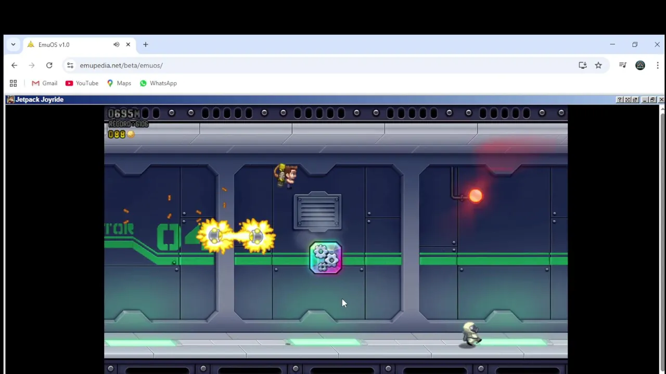Viewport: 666px width, 374px height.
Task: Reload the EmuOS page
Action: 49,65
